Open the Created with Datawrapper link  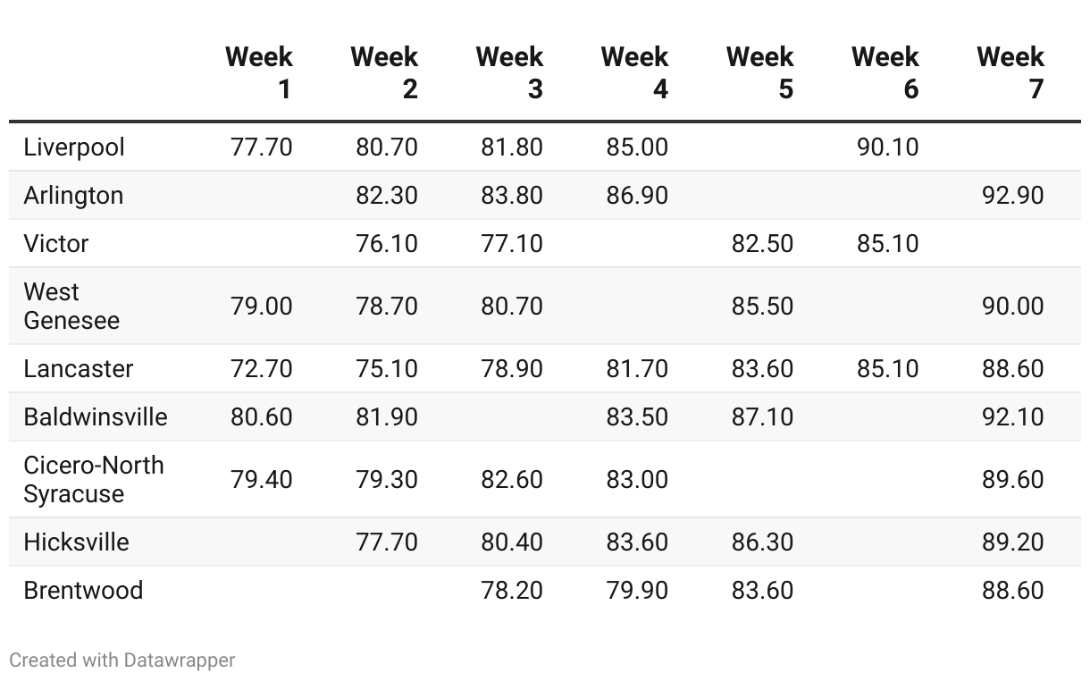coord(122,660)
